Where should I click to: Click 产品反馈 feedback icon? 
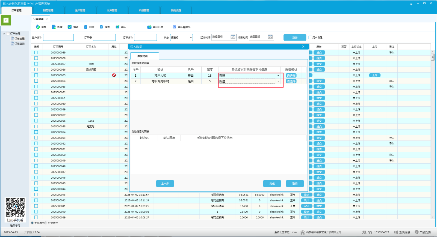click(x=417, y=232)
